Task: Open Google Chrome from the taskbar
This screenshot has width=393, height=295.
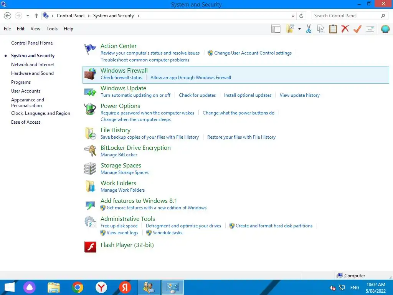Action: (78, 287)
